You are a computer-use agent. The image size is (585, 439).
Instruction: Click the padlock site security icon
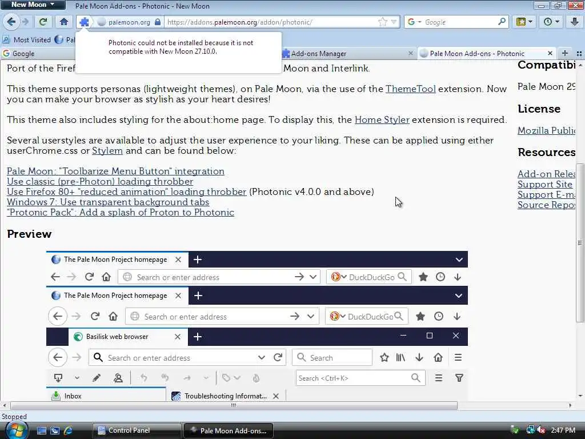click(x=158, y=22)
